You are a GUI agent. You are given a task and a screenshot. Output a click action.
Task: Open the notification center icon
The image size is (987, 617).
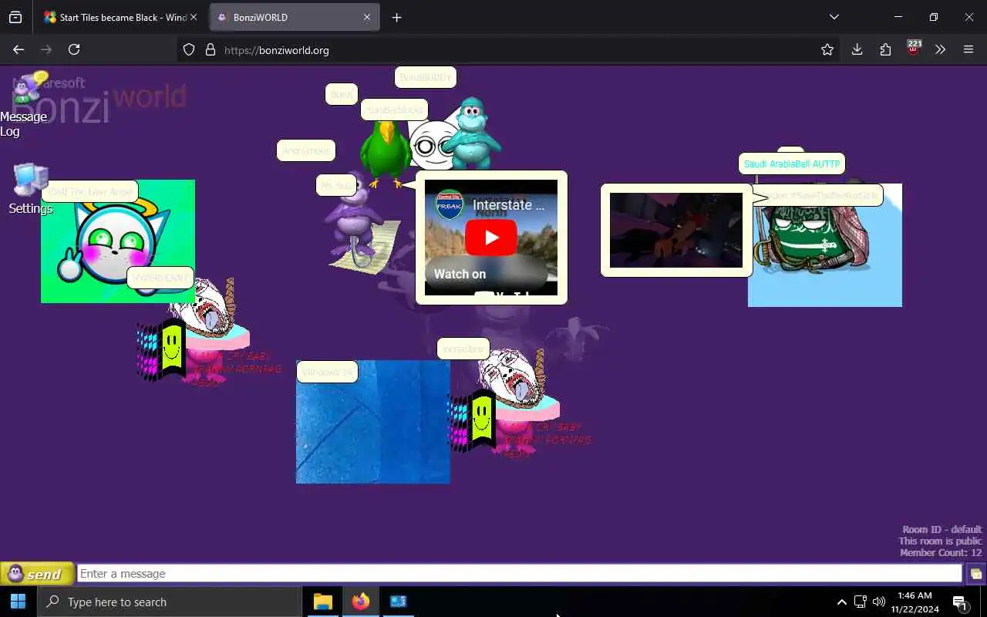pos(960,602)
